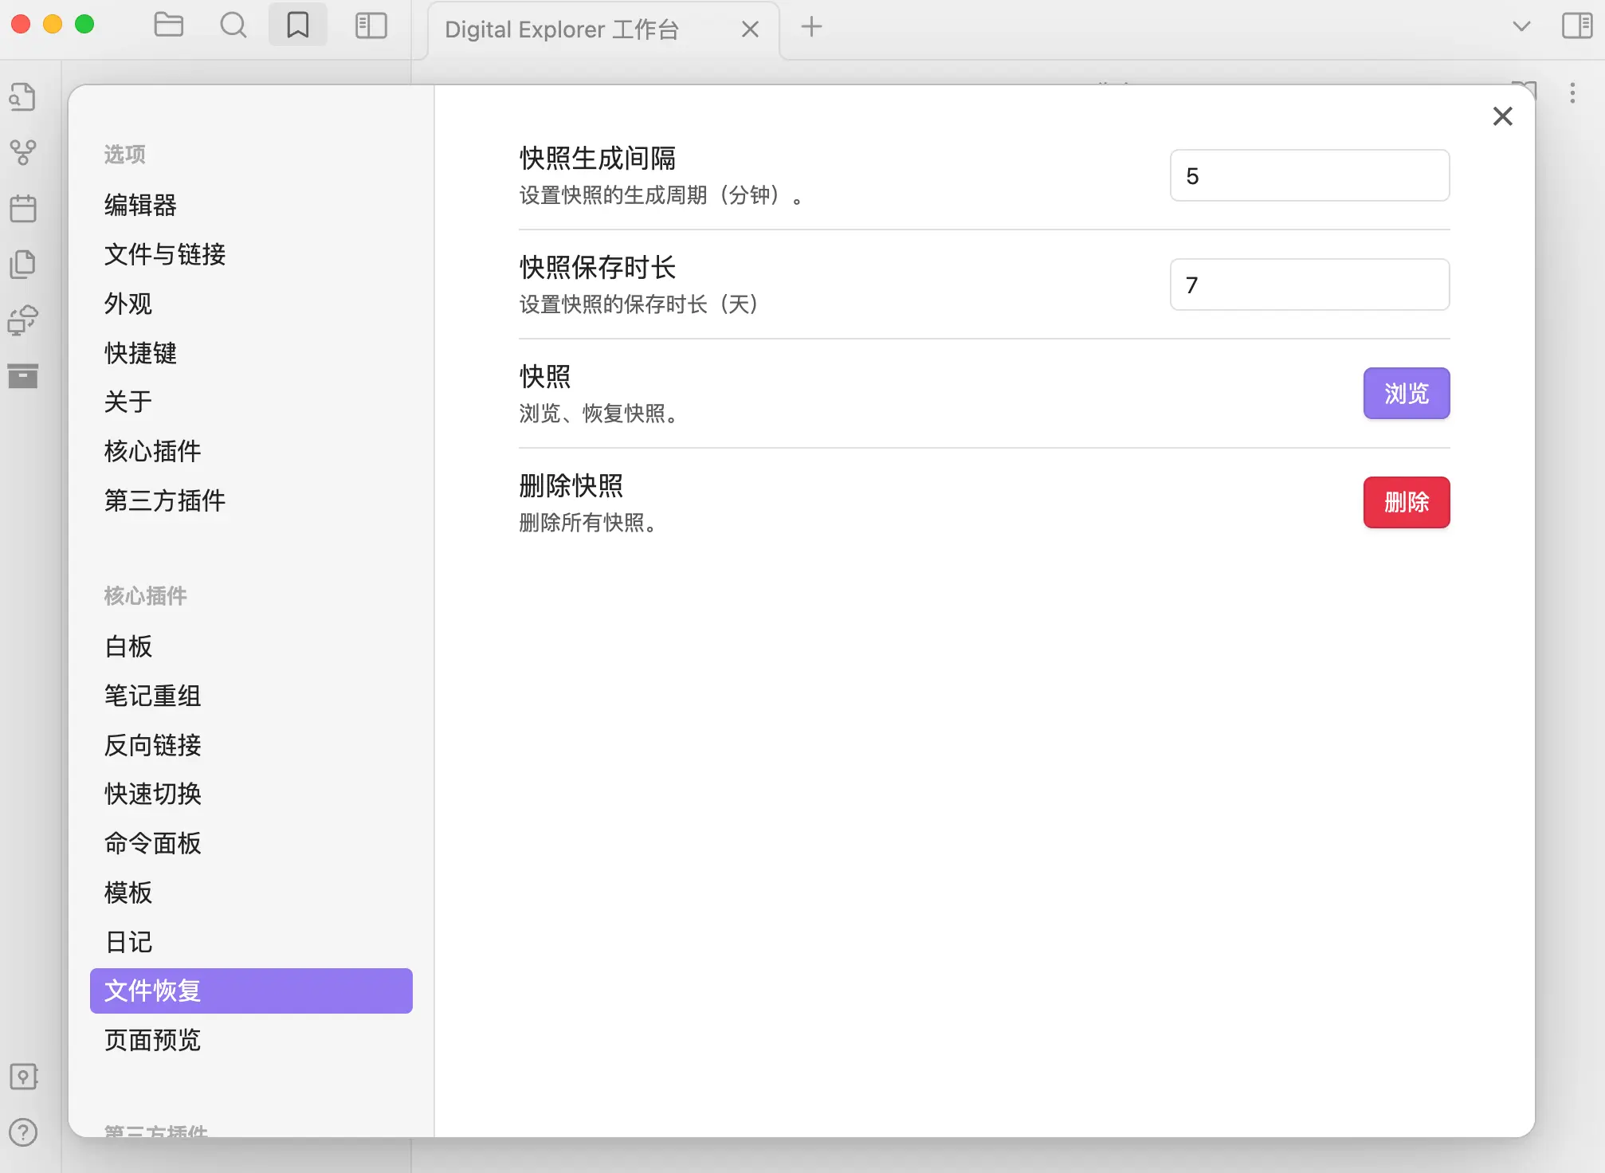Click the 快照保存时长 input field
The image size is (1605, 1173).
[x=1309, y=284]
